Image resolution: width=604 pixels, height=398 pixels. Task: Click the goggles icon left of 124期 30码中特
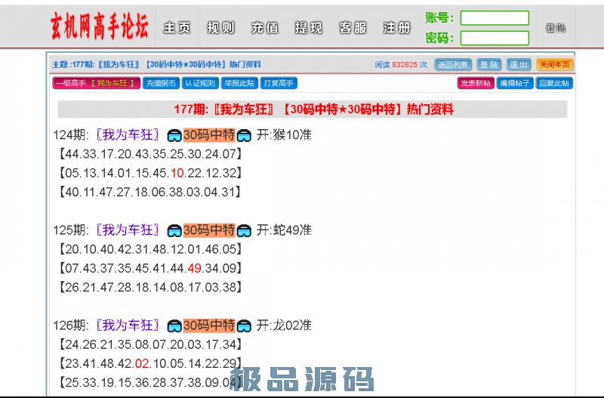click(x=174, y=135)
